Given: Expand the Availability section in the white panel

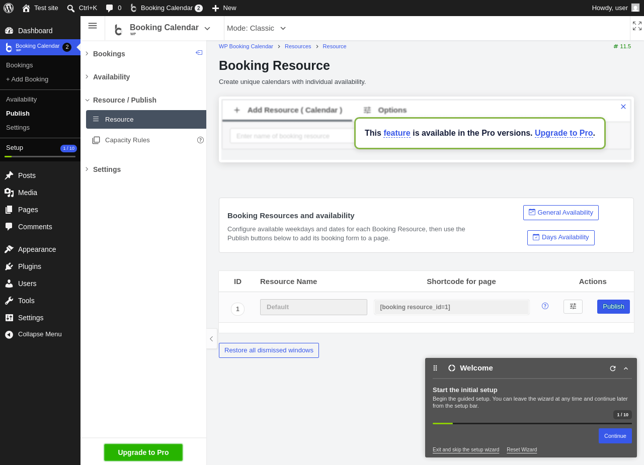Looking at the screenshot, I should point(111,77).
